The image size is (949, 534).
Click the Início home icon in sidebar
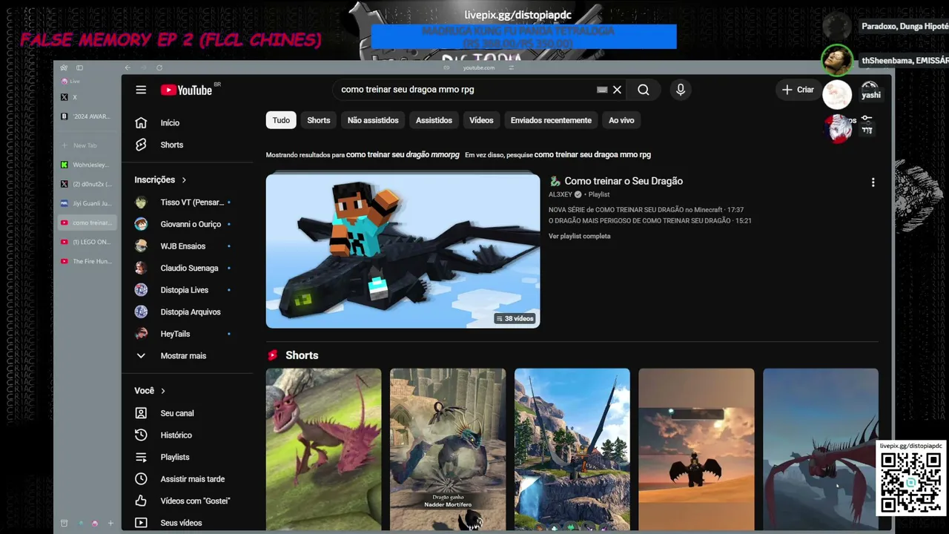pos(141,123)
